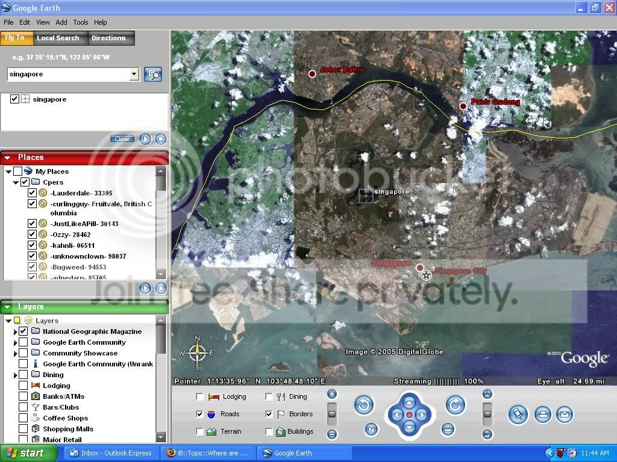Rotate the view clockwise

tap(456, 405)
